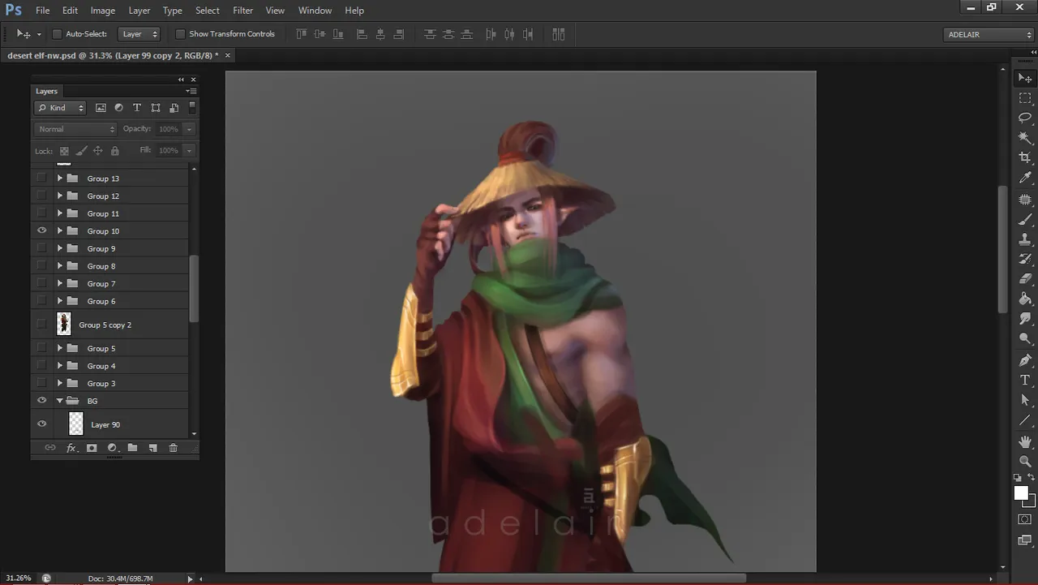Click the create new group folder icon
Viewport: 1038px width, 585px height.
coord(132,448)
